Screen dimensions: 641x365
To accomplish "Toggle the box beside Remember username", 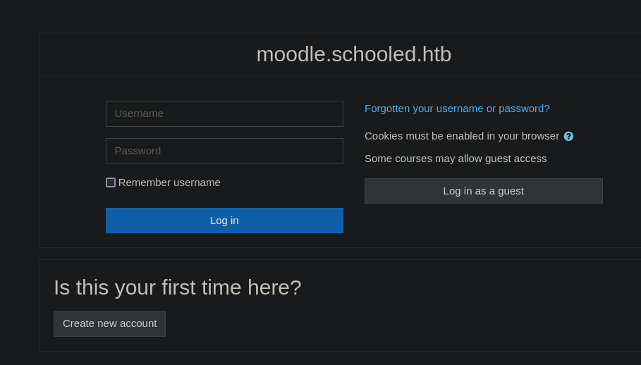I will [x=111, y=182].
